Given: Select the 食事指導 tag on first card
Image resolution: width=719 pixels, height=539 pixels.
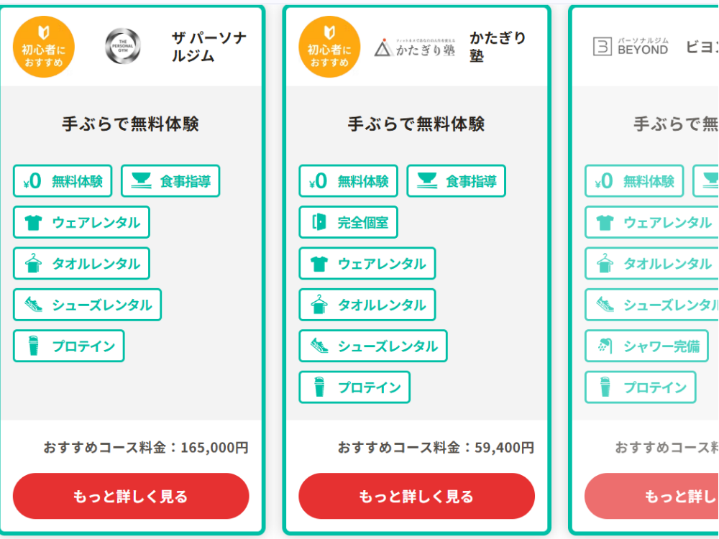Looking at the screenshot, I should point(170,181).
